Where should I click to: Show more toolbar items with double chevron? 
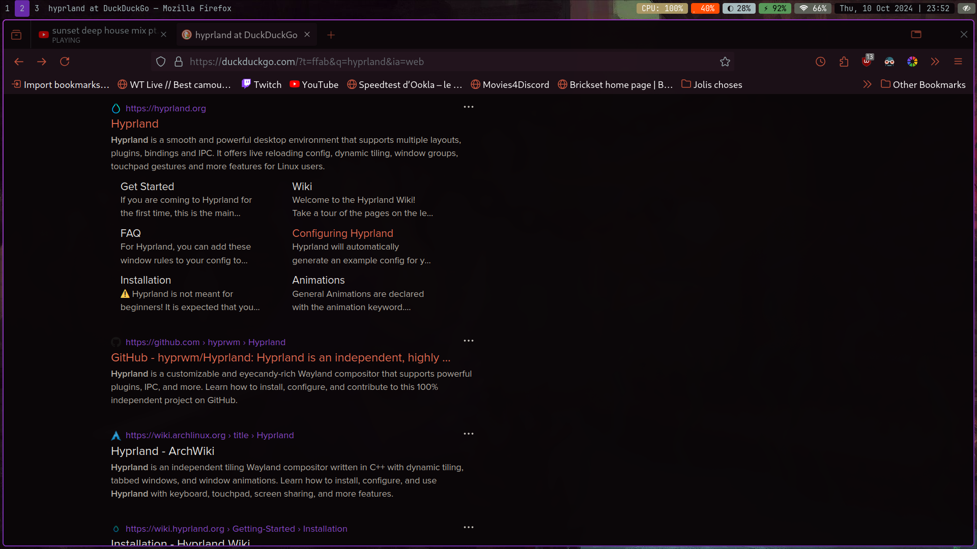[935, 62]
